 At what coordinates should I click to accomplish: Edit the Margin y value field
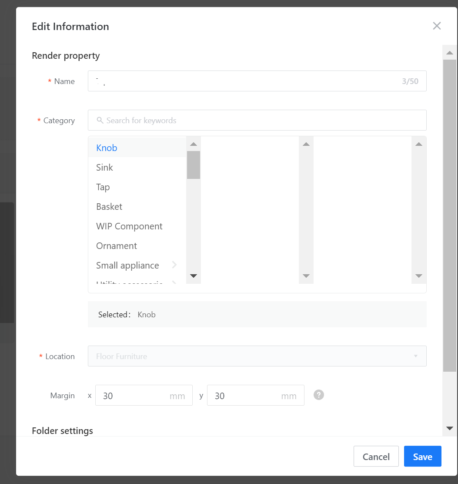pos(247,396)
